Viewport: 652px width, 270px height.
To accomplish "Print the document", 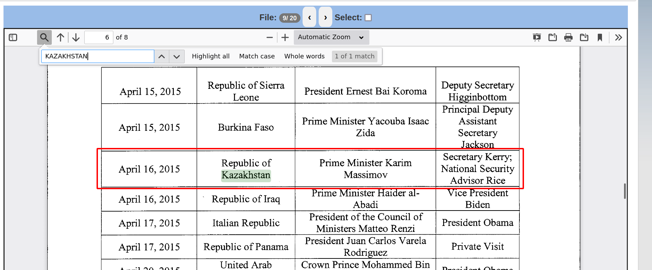I will coord(568,37).
